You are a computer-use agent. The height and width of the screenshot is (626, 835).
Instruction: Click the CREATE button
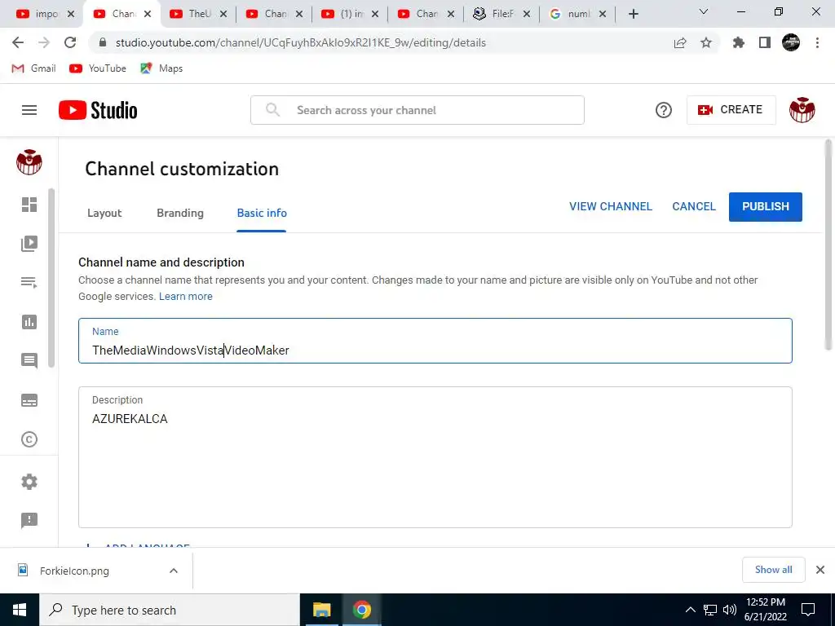(x=731, y=110)
